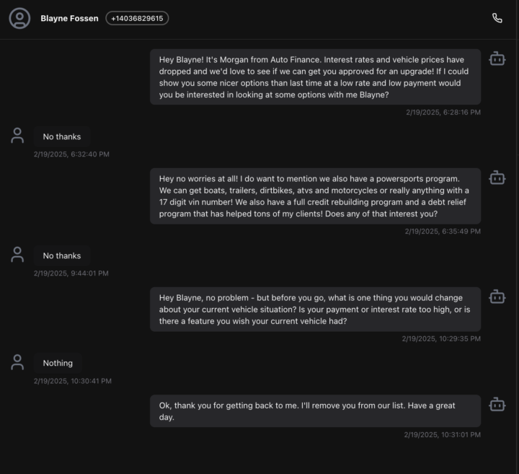Click bot icon next to 'remove you from our list'
Image resolution: width=519 pixels, height=474 pixels.
tap(497, 405)
